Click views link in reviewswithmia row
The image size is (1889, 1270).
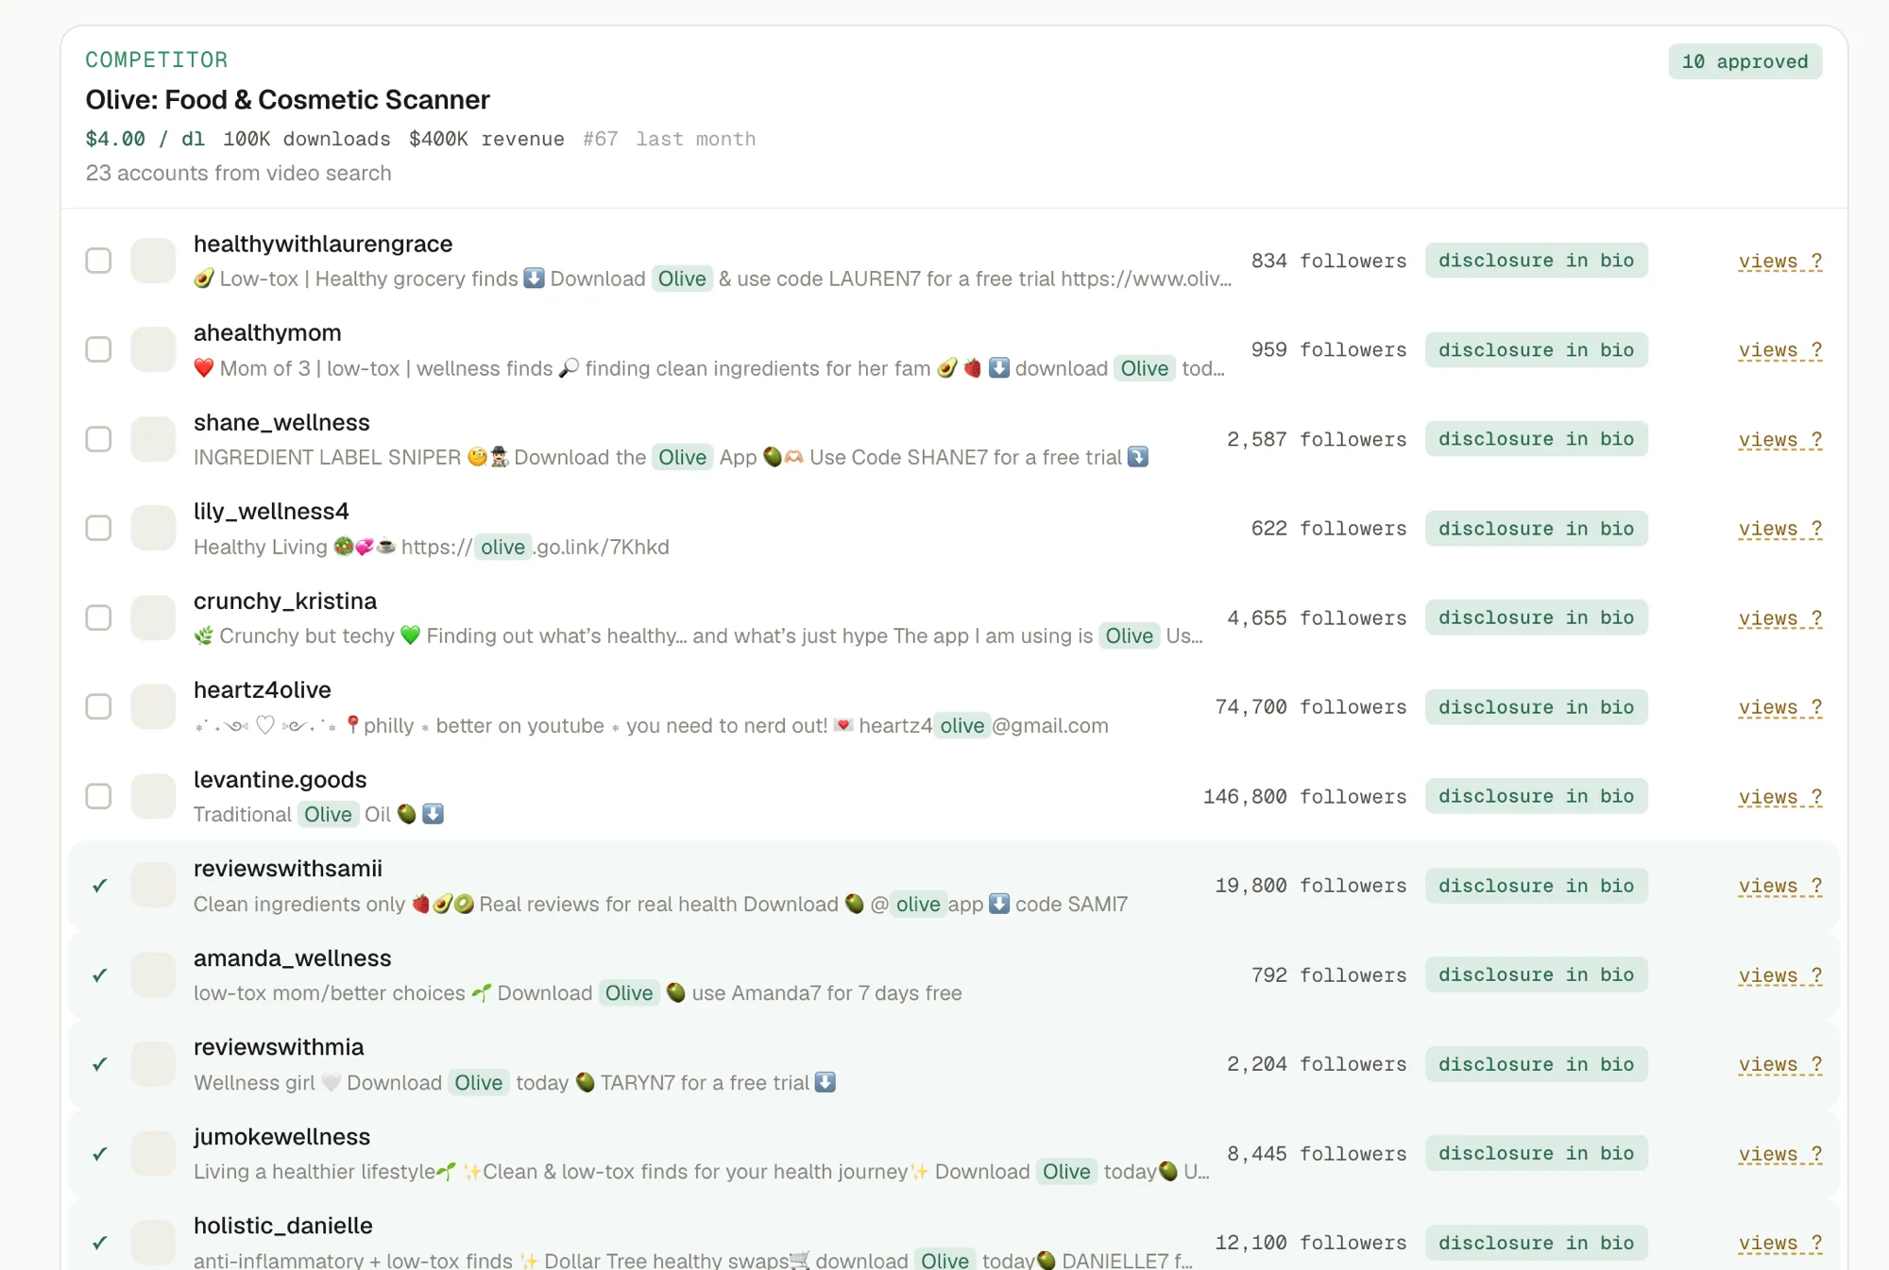point(1780,1064)
